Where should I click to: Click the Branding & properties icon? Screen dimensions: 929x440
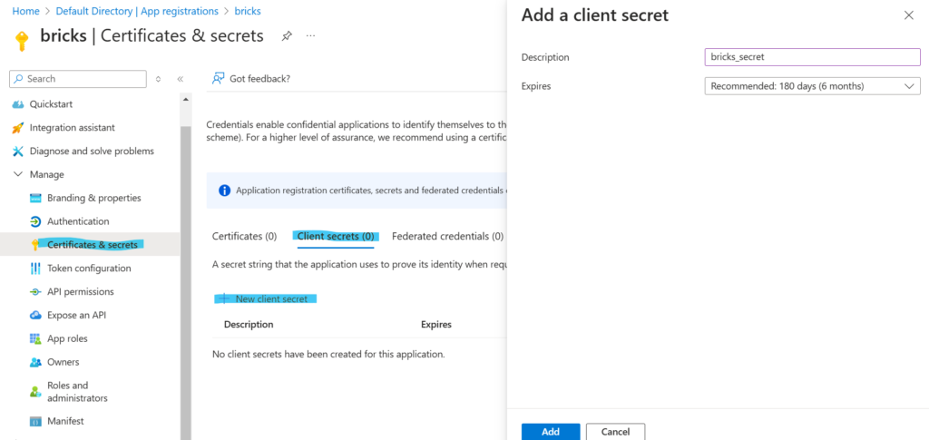[35, 198]
